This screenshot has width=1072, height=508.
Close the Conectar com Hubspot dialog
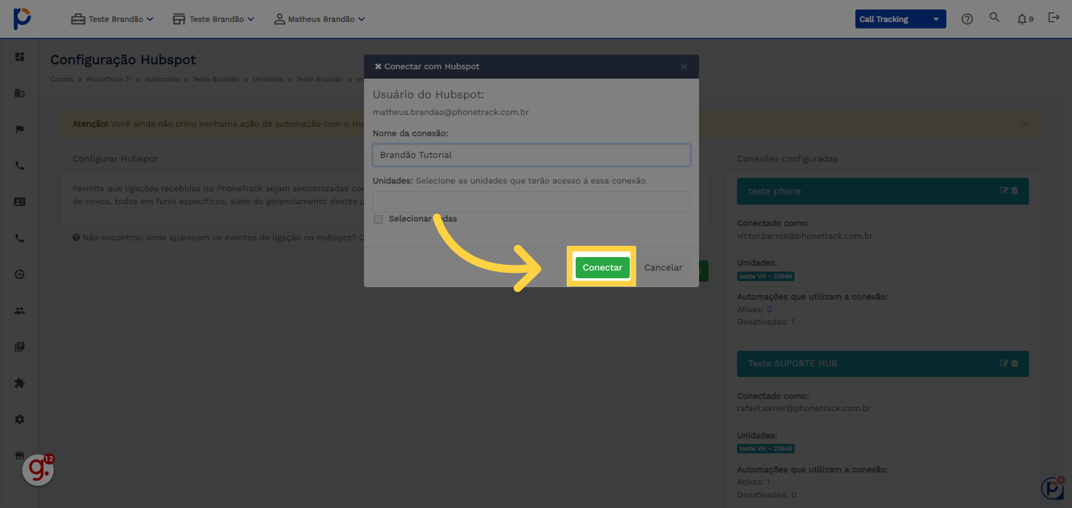pyautogui.click(x=684, y=67)
